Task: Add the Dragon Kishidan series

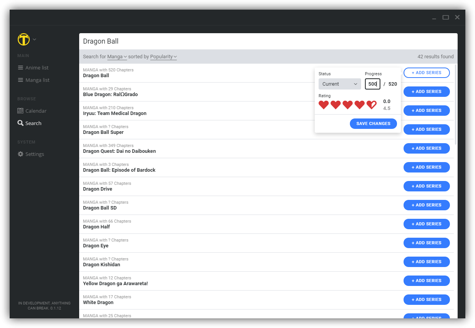Action: (x=427, y=262)
